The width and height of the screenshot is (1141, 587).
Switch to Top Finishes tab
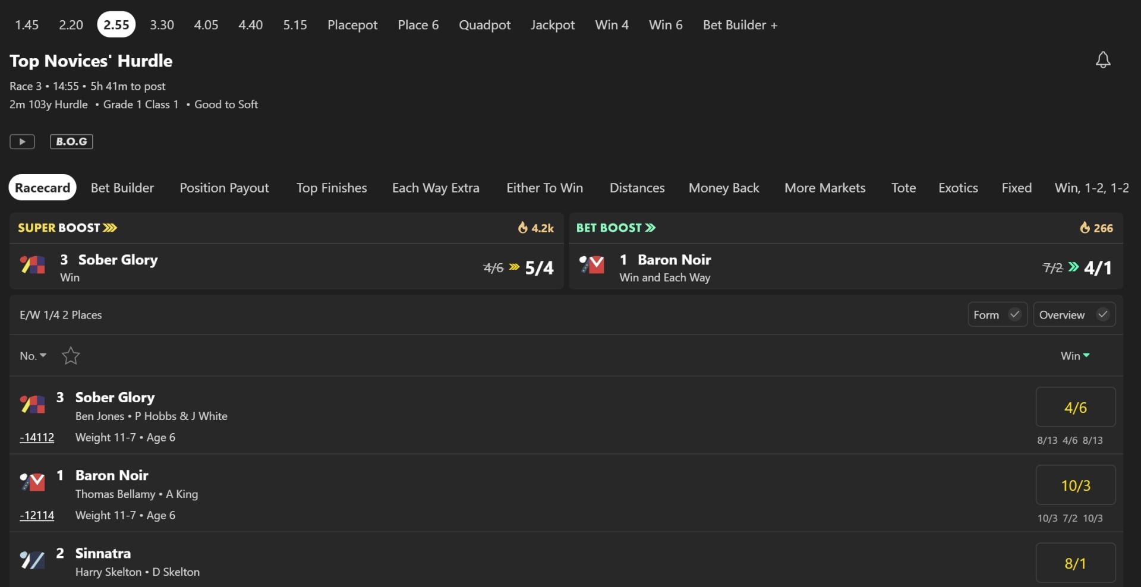332,188
